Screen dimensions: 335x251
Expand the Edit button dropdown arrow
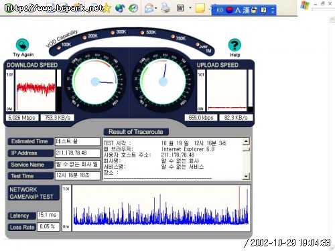coord(190,8)
